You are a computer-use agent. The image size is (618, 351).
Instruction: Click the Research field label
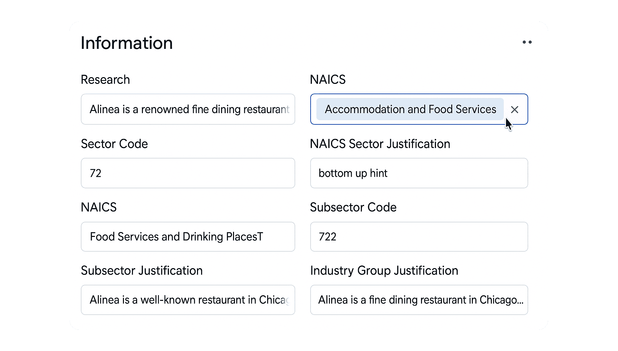[105, 79]
